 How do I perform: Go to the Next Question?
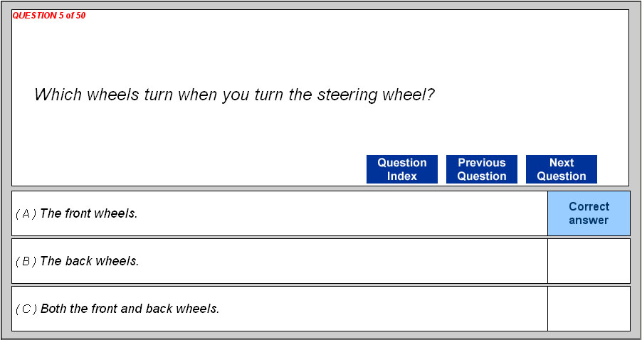click(x=561, y=169)
